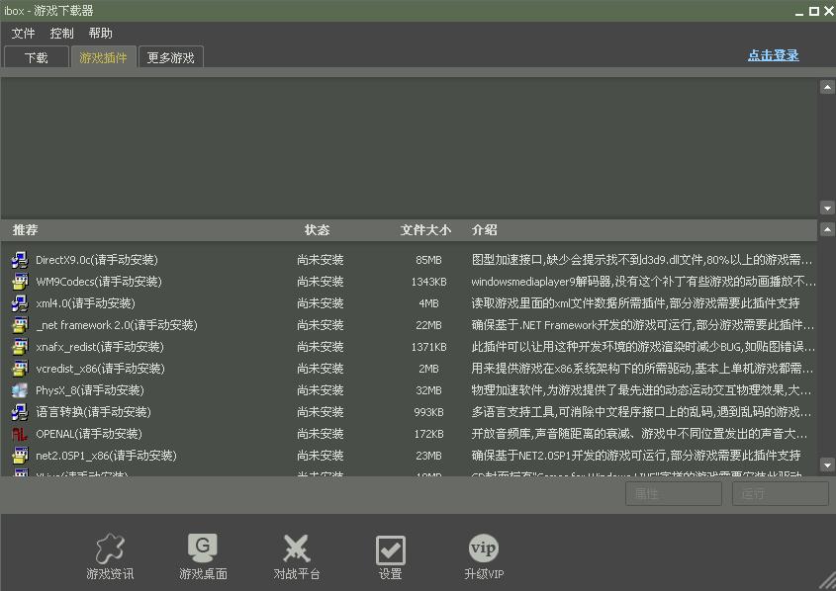
Task: Maximize the ibox window
Action: point(814,11)
